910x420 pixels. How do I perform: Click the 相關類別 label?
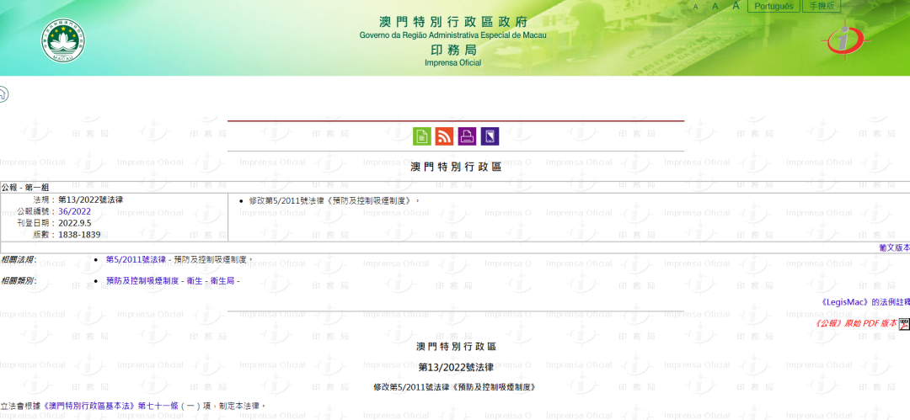(x=19, y=281)
